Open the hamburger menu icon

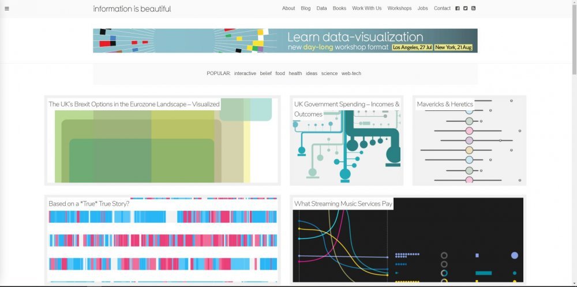[x=6, y=9]
